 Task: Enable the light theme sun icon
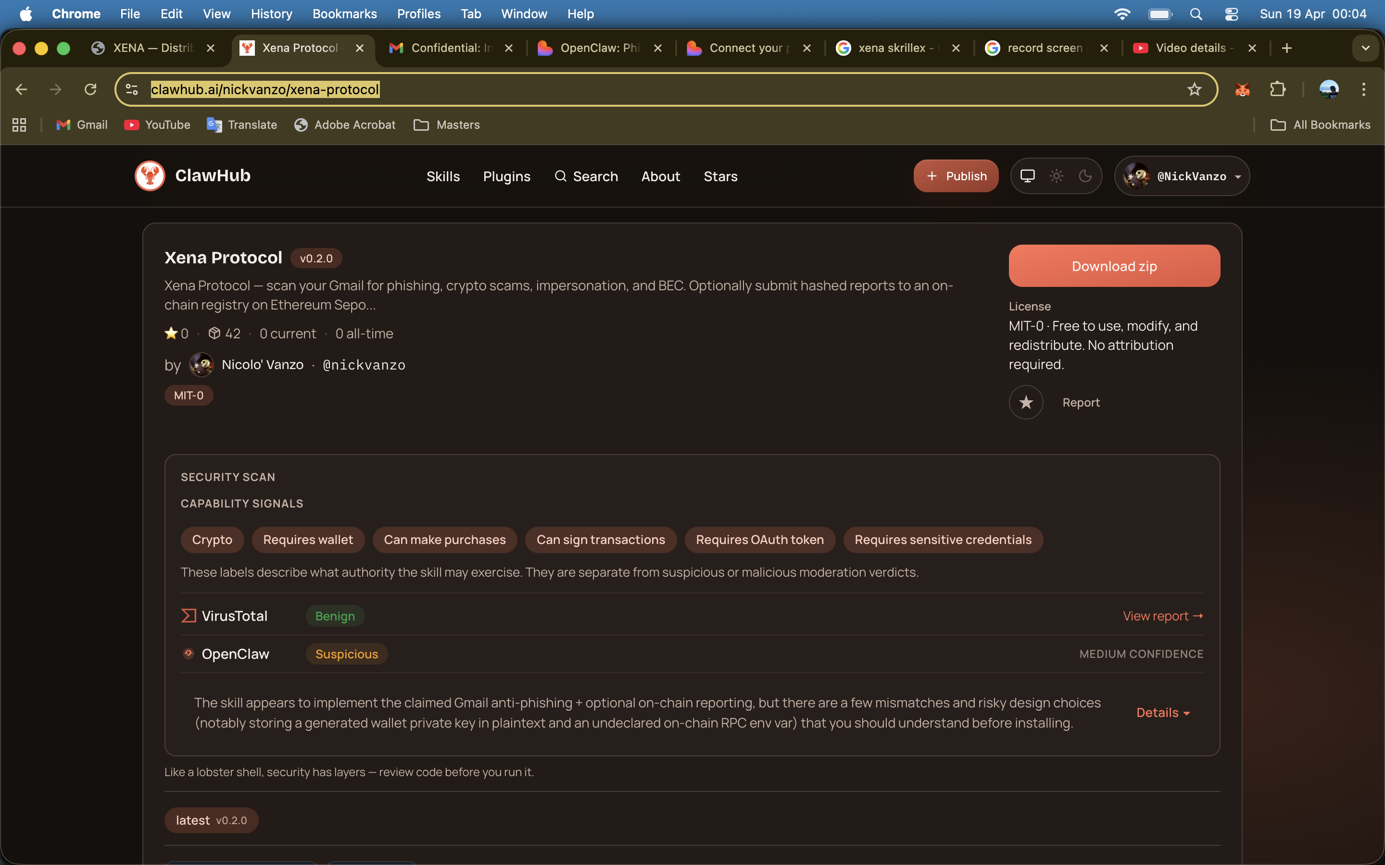[x=1056, y=175]
